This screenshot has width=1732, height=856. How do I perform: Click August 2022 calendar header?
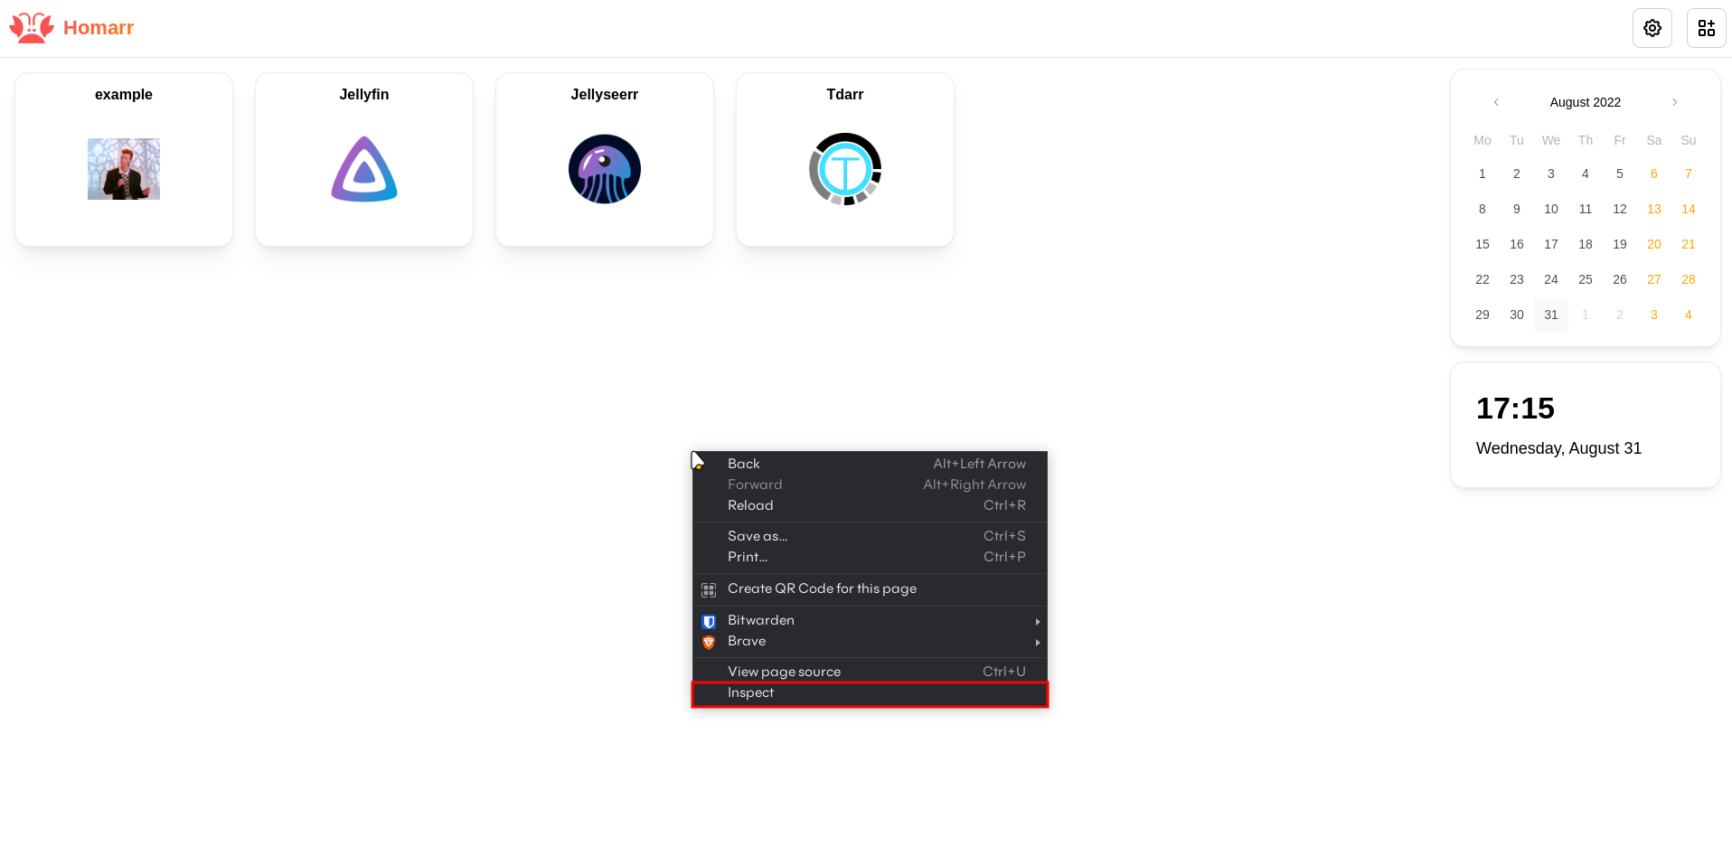click(x=1585, y=102)
